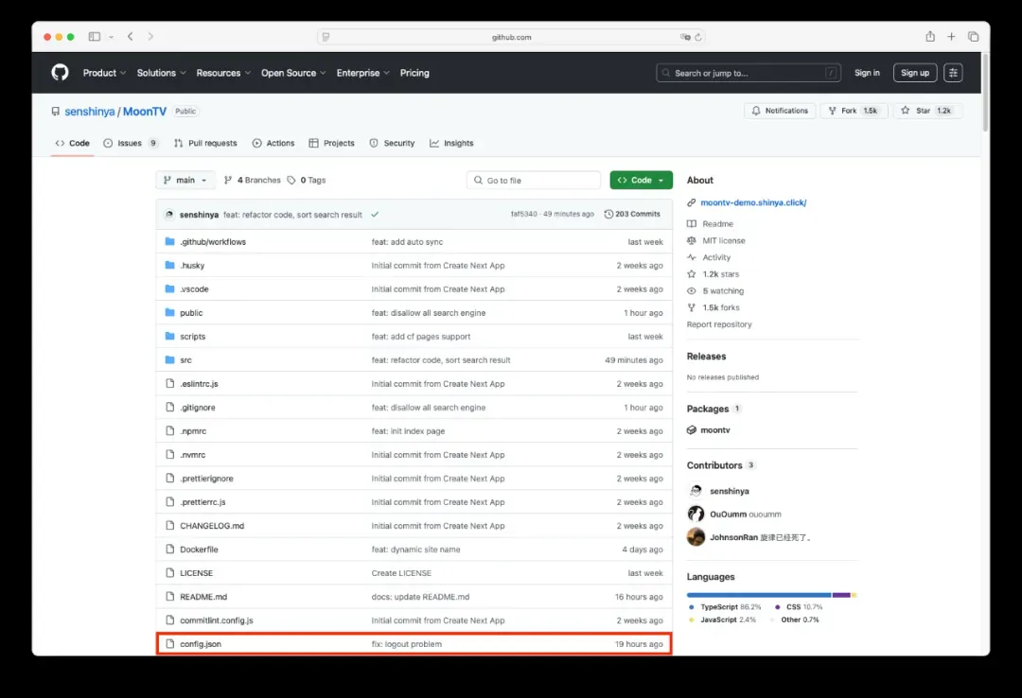Click the reload page icon in address bar

coord(698,37)
